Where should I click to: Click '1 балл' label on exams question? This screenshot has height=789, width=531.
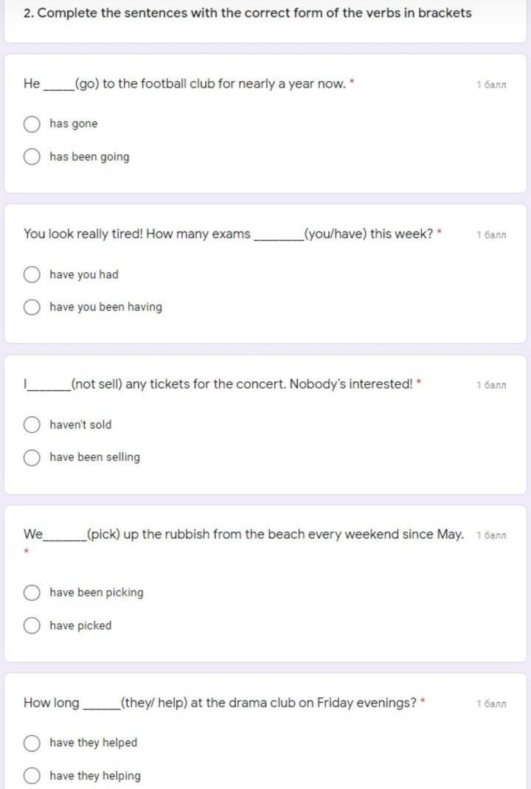click(491, 235)
